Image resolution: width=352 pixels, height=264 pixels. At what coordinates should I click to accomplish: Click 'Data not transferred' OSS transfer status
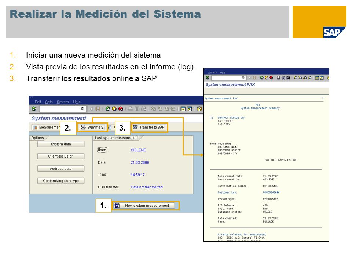click(147, 187)
